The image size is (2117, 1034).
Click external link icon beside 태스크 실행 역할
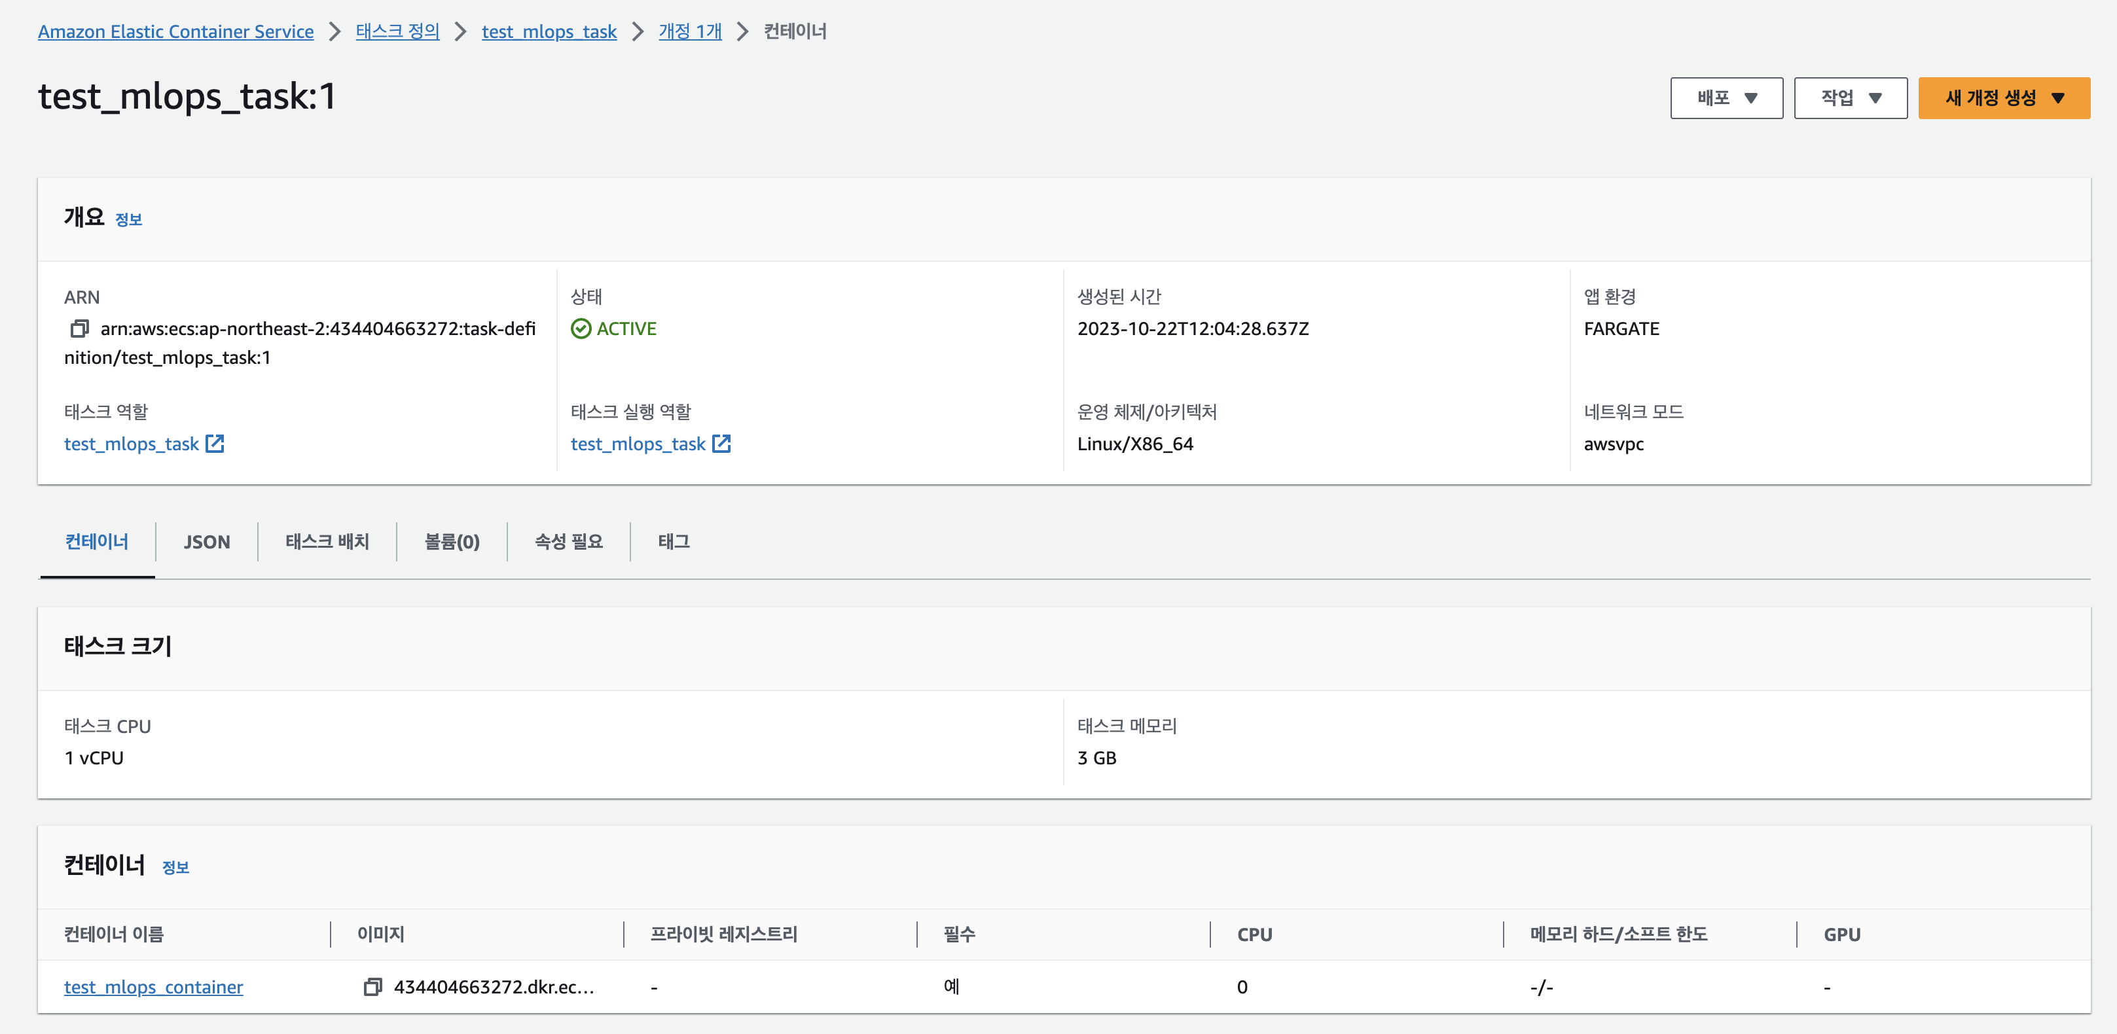721,444
